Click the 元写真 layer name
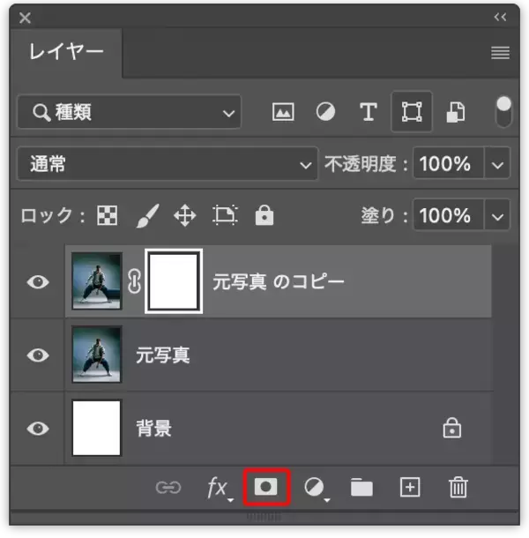529x538 pixels. [x=163, y=355]
